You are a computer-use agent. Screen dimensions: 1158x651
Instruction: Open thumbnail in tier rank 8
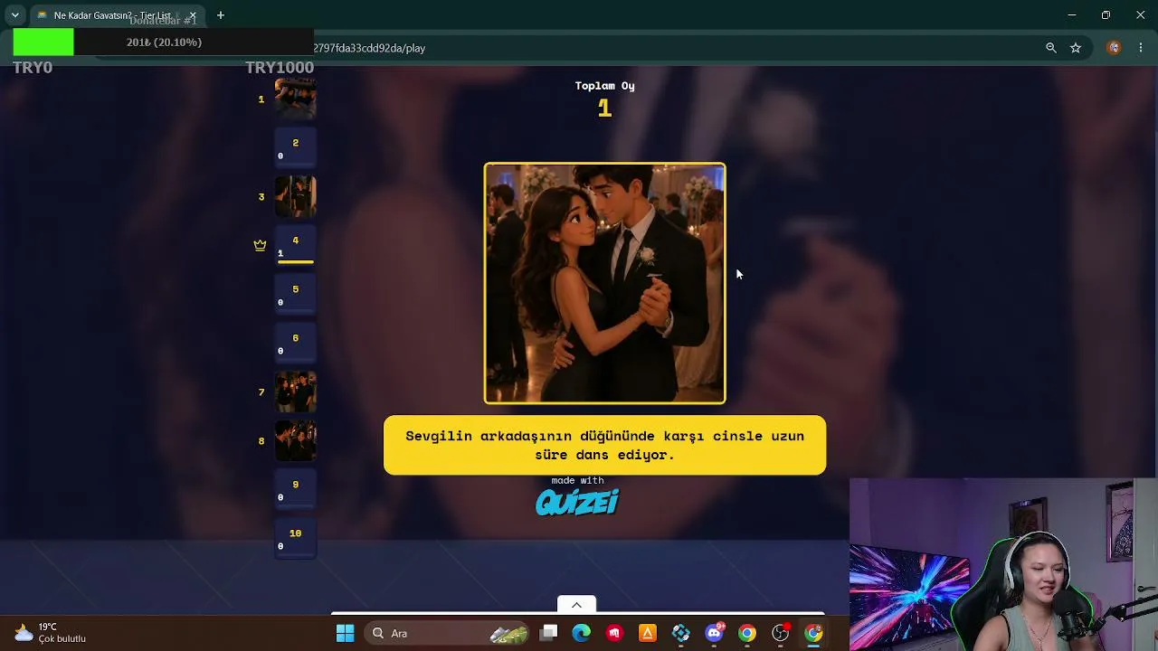click(295, 441)
